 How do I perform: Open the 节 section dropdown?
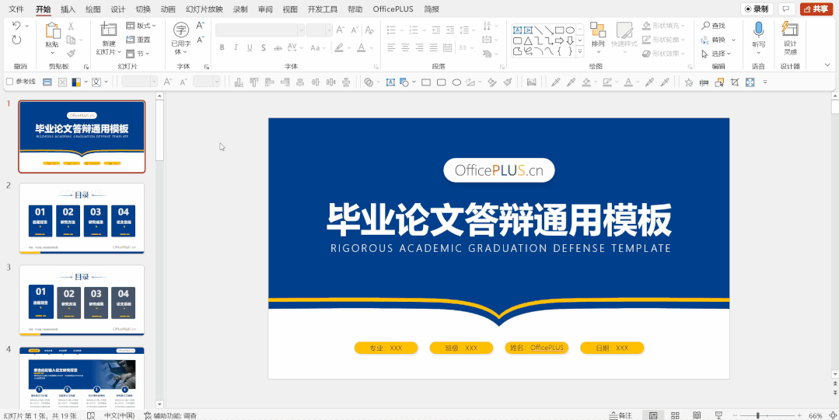click(138, 54)
